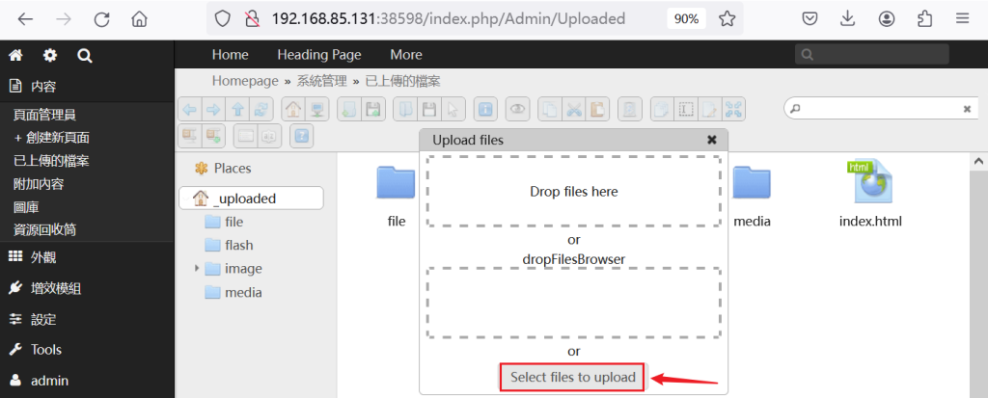The image size is (988, 398).
Task: Click the blue help question-mark icon
Action: click(301, 136)
